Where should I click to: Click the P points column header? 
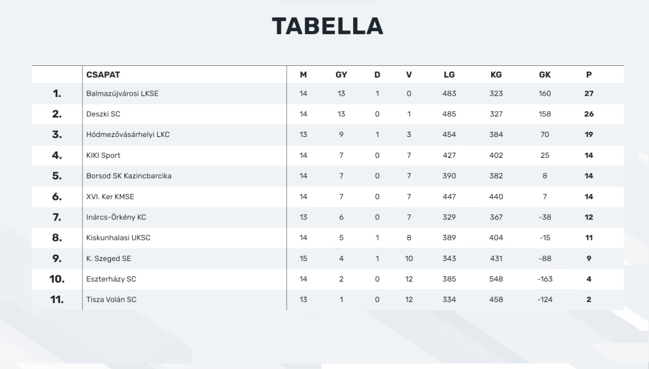589,74
